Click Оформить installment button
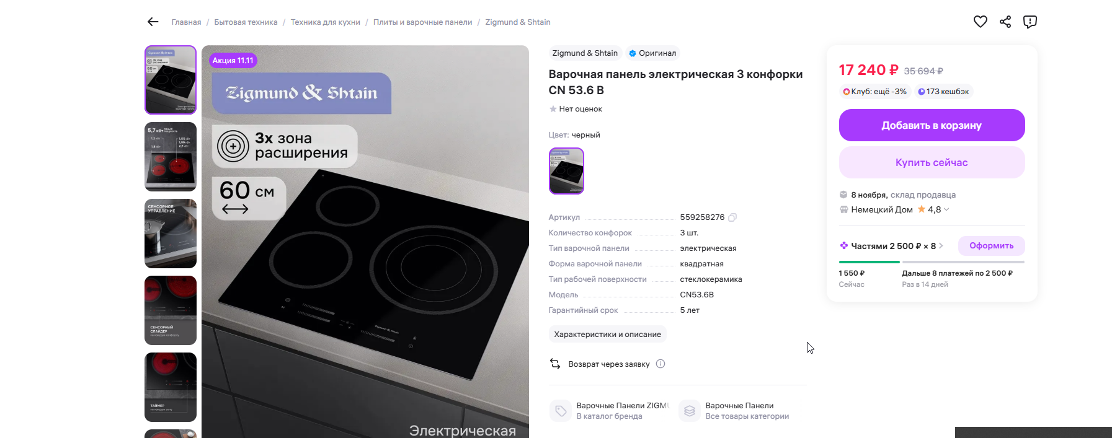 coord(992,246)
